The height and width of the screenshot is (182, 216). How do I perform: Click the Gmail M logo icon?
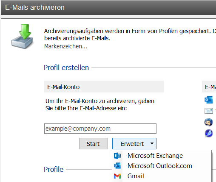tap(117, 176)
